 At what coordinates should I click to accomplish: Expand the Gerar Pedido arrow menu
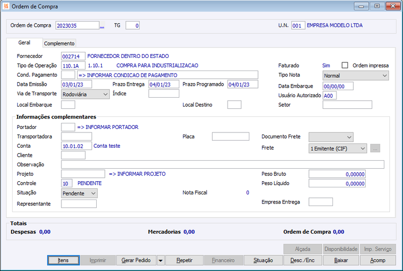pyautogui.click(x=160, y=260)
